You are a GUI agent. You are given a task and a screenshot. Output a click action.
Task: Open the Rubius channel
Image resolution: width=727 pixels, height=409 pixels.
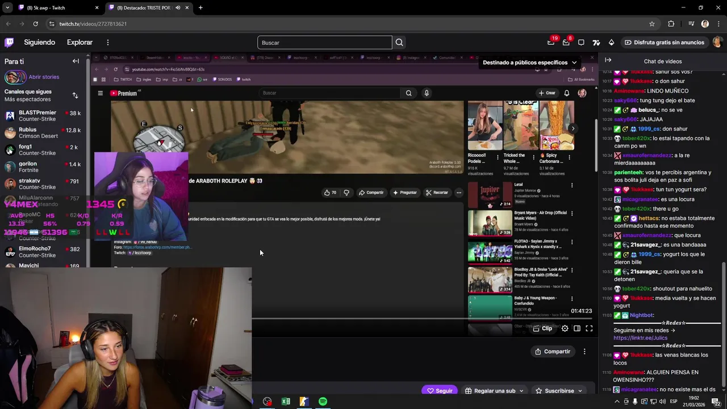click(x=43, y=133)
